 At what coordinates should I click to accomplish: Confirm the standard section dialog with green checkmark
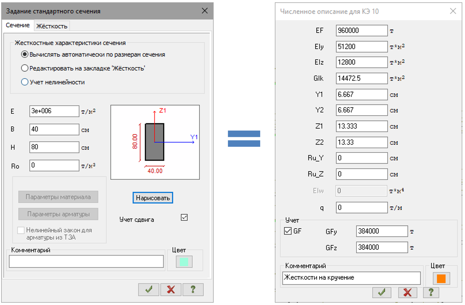pos(149,290)
